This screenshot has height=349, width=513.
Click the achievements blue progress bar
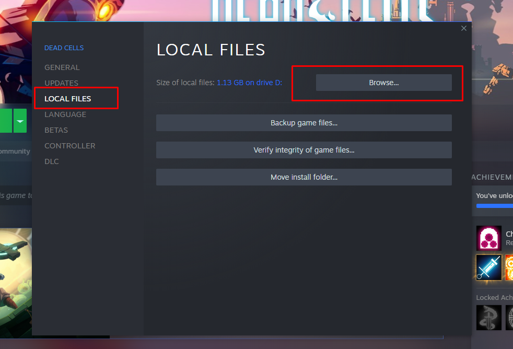(494, 206)
